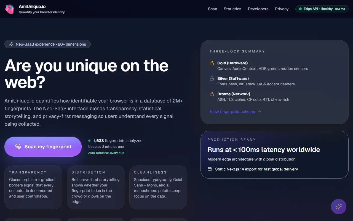Click the AmiUnique.io site title
Viewport: 353px width, 221px height.
click(x=32, y=6)
